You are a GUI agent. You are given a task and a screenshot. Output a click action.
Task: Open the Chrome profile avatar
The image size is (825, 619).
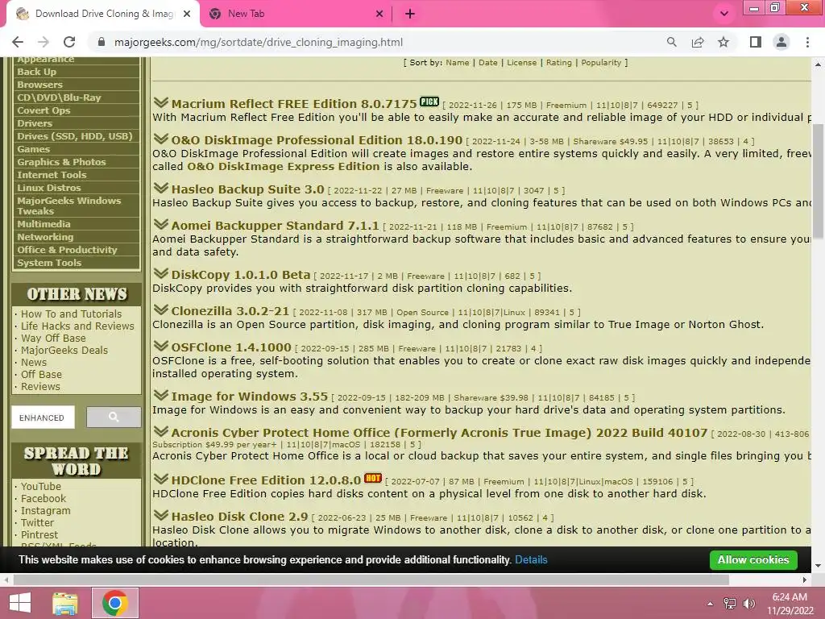pyautogui.click(x=781, y=42)
